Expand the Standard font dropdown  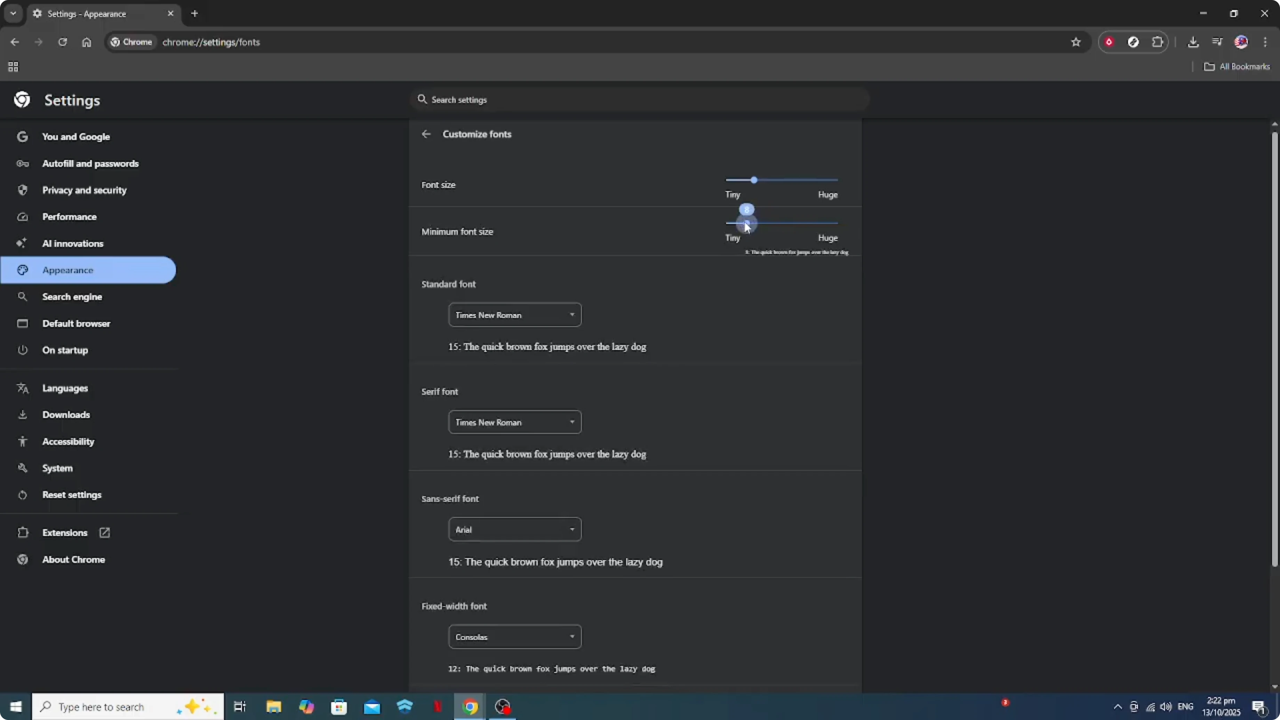click(515, 315)
